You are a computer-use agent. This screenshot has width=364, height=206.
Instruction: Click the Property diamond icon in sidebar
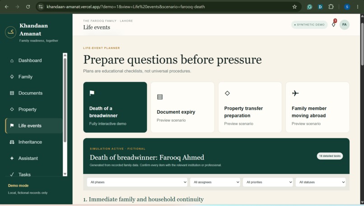[12, 110]
